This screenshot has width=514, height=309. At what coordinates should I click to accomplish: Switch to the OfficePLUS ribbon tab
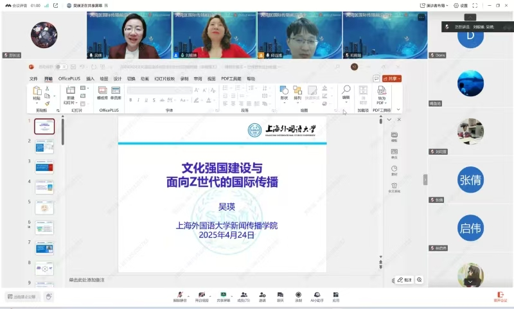[69, 78]
